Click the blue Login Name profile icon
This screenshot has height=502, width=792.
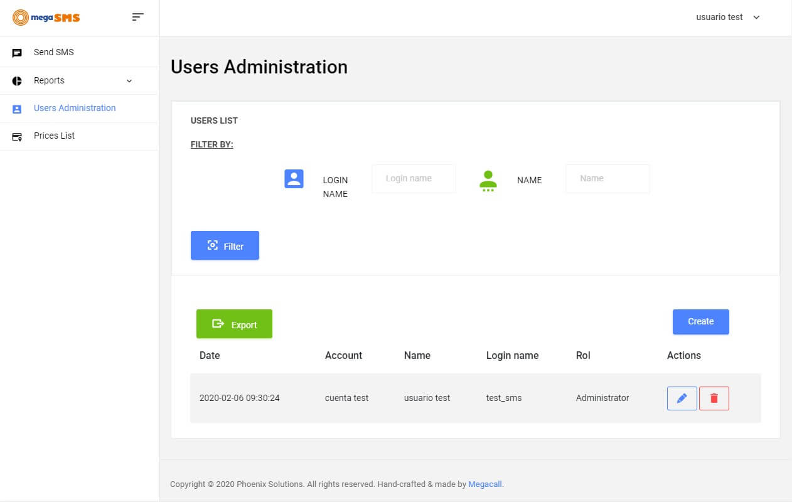294,179
